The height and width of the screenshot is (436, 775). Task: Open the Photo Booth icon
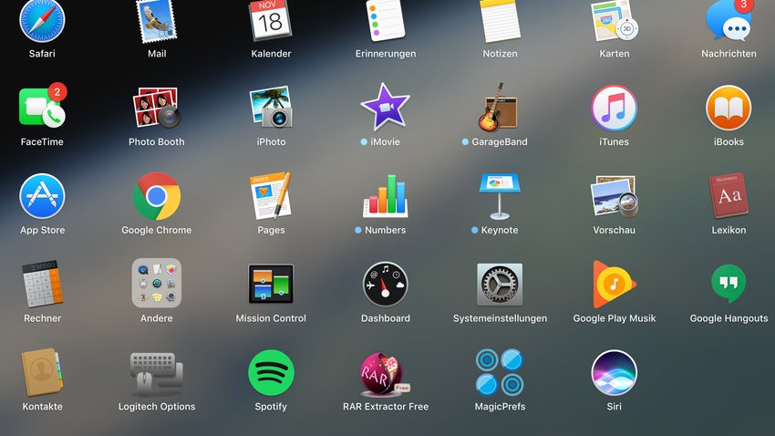pos(157,108)
